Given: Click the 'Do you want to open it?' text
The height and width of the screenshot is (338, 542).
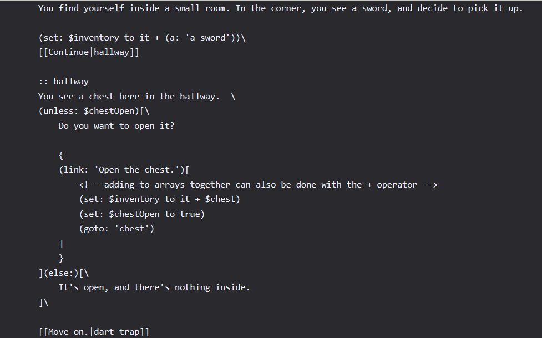Looking at the screenshot, I should (x=116, y=126).
